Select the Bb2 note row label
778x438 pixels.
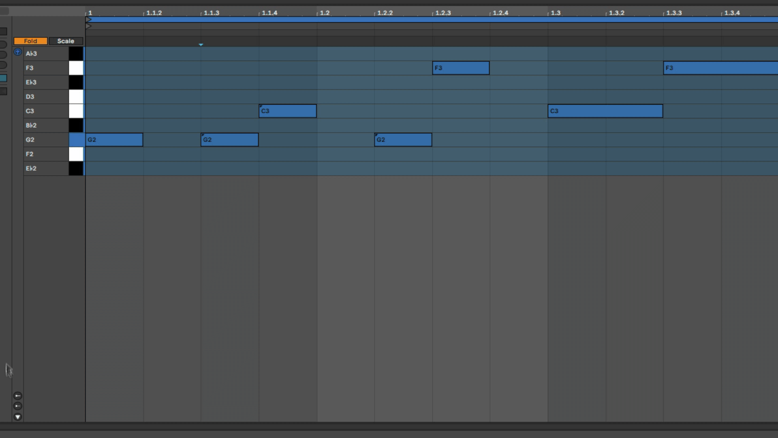(31, 125)
